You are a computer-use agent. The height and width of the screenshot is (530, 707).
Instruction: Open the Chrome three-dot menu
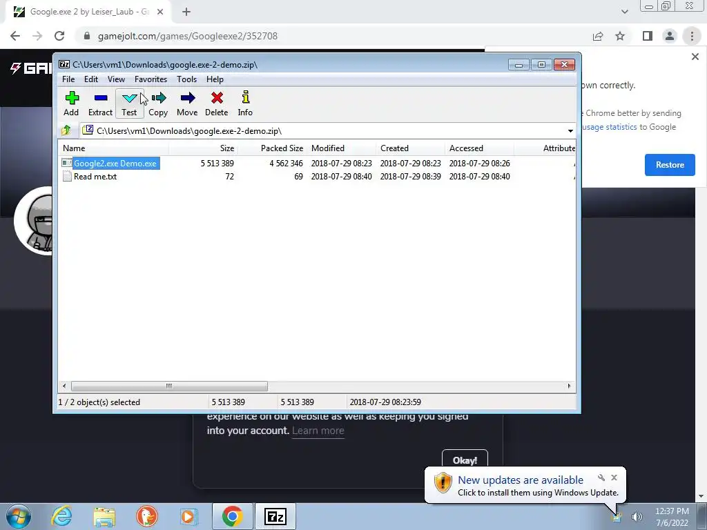[x=692, y=36]
